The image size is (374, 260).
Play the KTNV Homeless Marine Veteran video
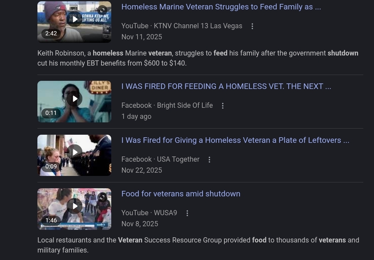pyautogui.click(x=74, y=19)
